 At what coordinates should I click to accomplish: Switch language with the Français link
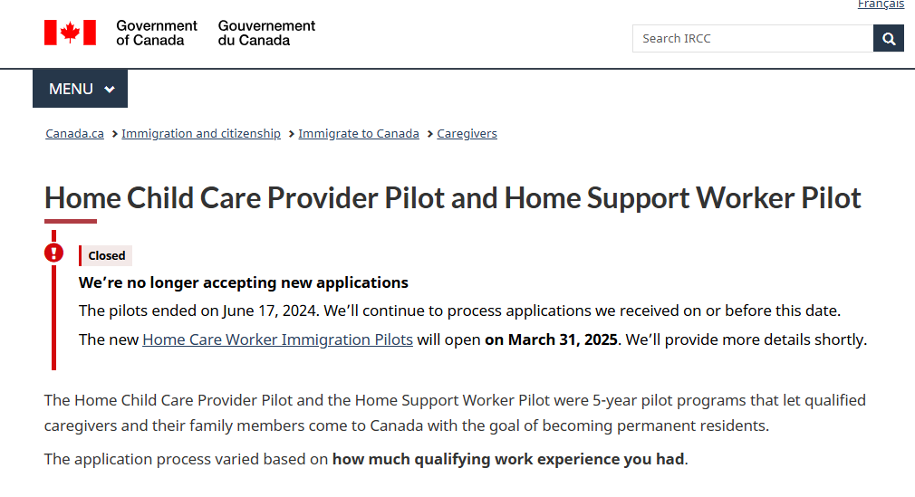(880, 5)
